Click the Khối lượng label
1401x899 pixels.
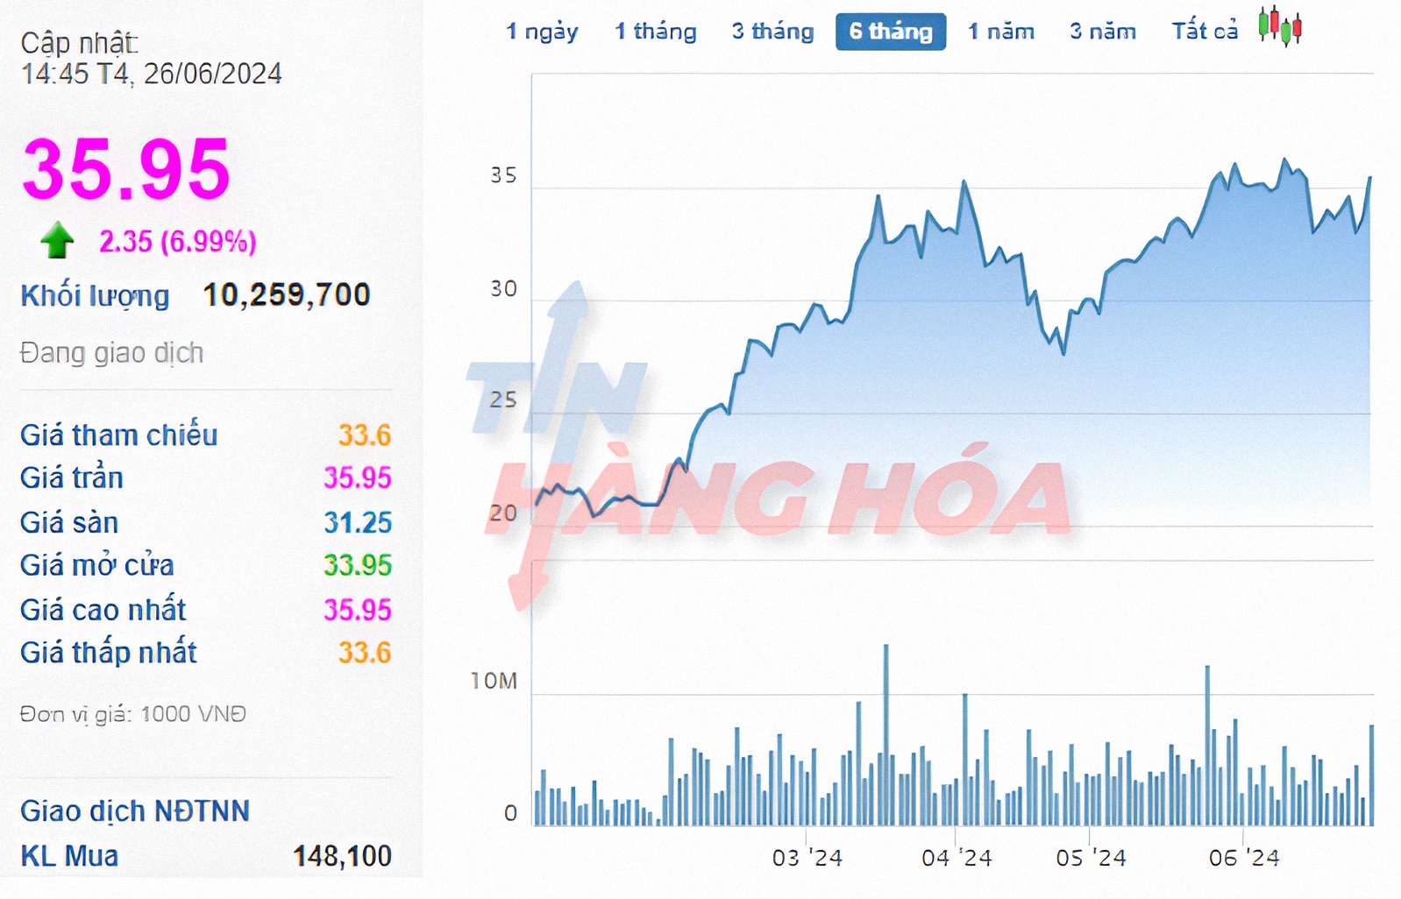click(95, 295)
